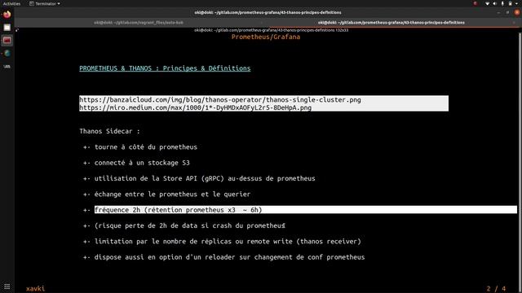Click the terminal group icon at pane corner
522x293 pixels.
[17, 30]
